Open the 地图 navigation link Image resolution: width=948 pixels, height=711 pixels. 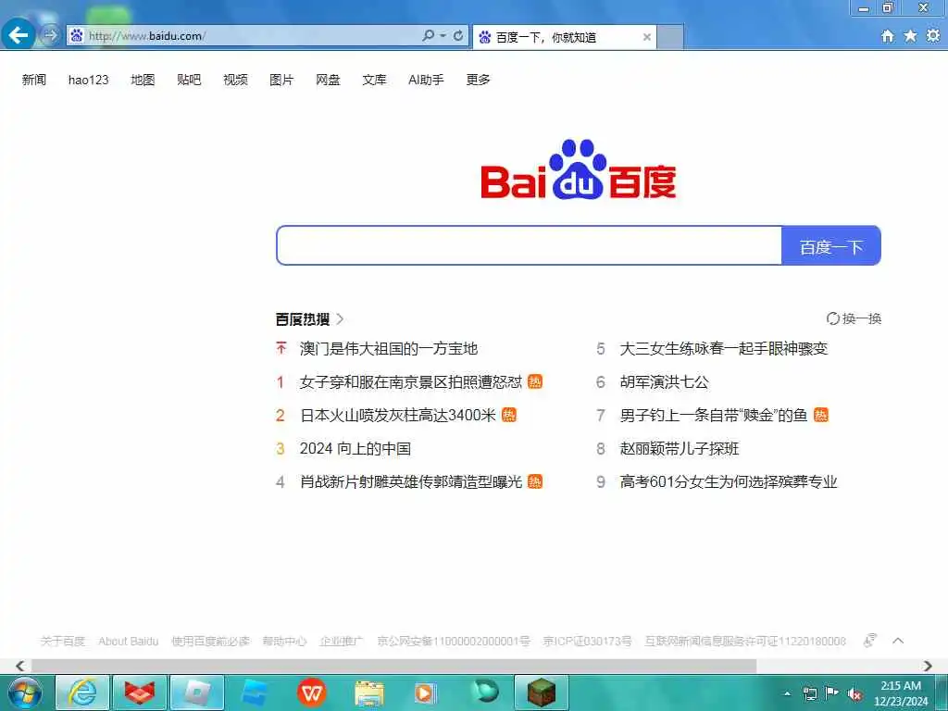(x=143, y=80)
